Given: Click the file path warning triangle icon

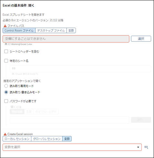Looking at the screenshot, I should coord(5,26).
